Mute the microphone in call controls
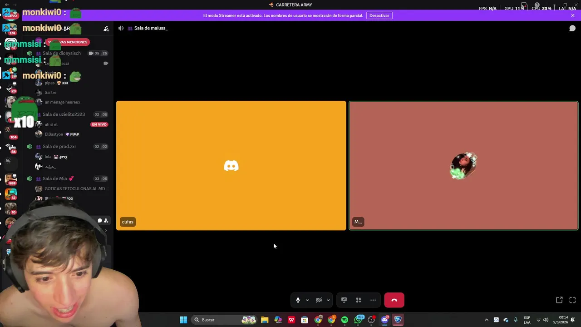The width and height of the screenshot is (581, 327). (x=298, y=300)
